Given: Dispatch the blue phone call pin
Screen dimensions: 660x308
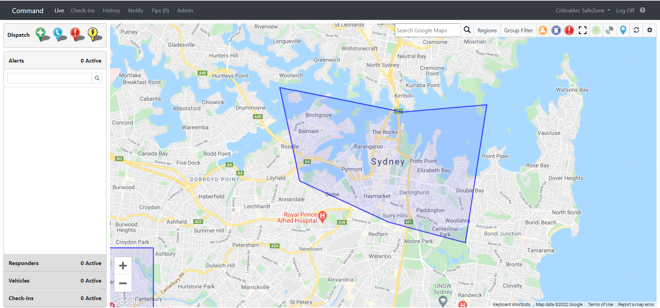Looking at the screenshot, I should [59, 34].
